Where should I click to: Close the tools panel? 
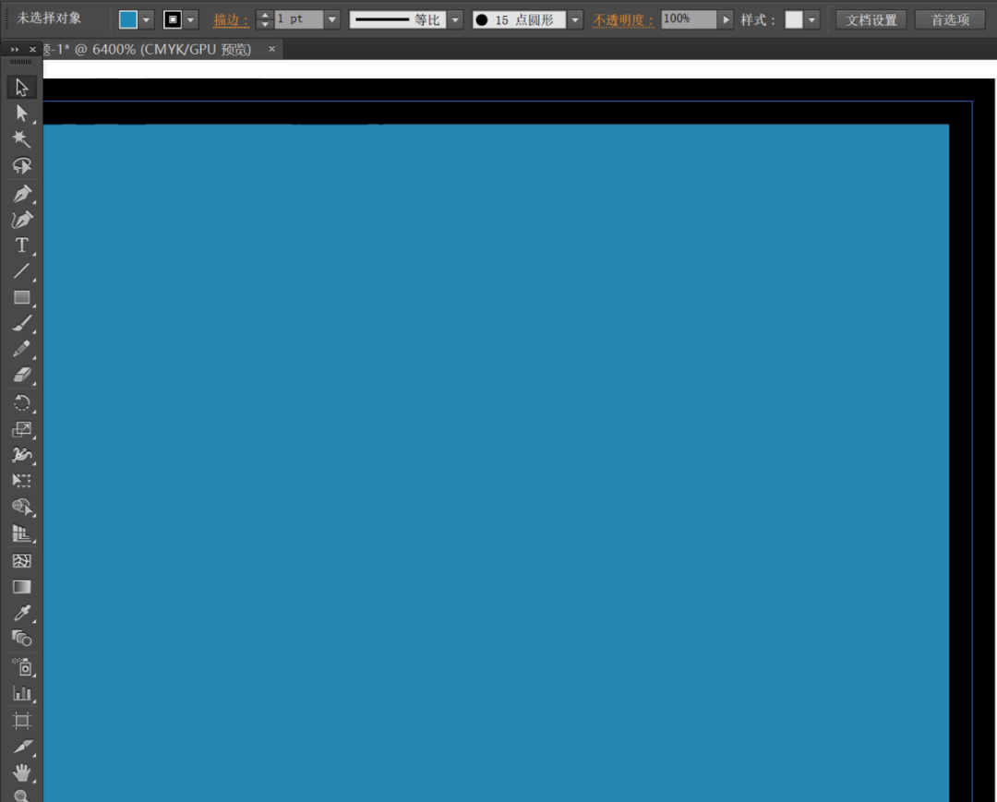(32, 50)
